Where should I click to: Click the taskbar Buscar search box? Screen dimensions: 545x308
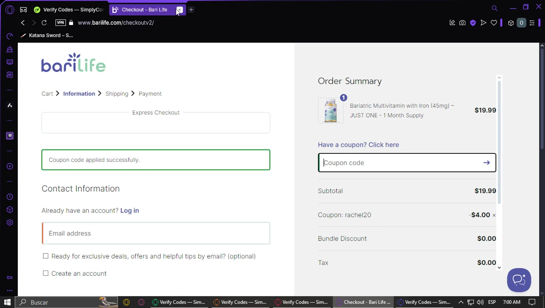click(x=66, y=302)
